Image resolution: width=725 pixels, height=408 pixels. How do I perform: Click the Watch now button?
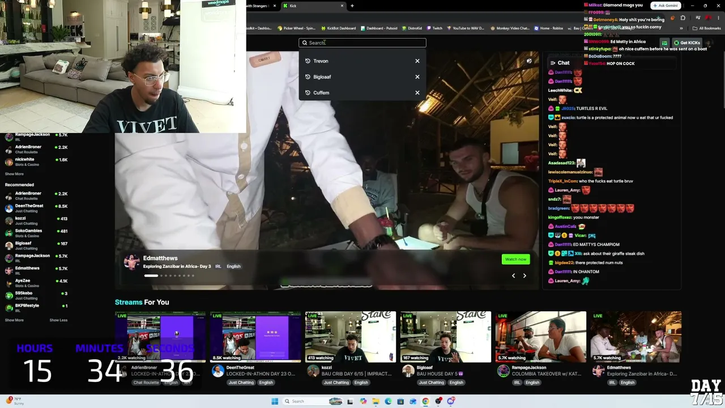tap(515, 260)
